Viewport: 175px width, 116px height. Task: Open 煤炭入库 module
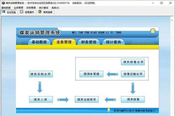coord(41,99)
